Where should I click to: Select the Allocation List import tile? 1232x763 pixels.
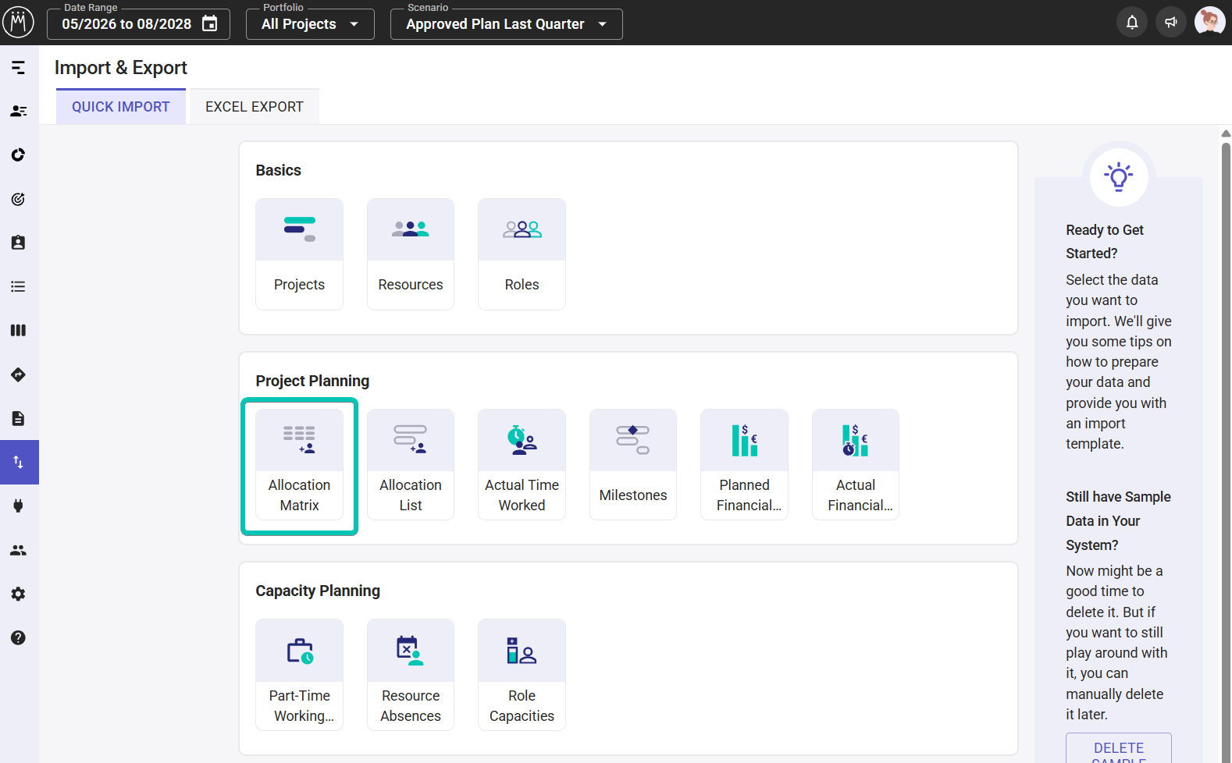point(411,465)
